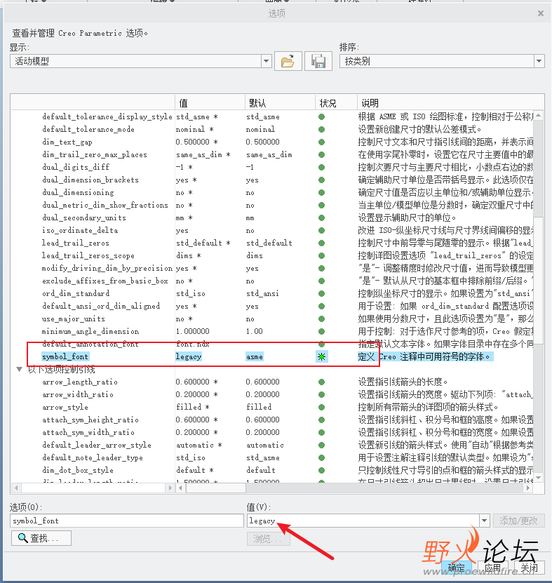Select the dual_secondary_units option
This screenshot has height=583, width=552.
(83, 218)
